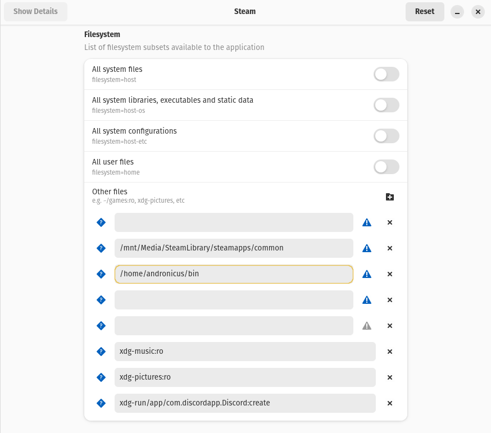Minimize the Steam permissions window
The height and width of the screenshot is (433, 491).
(x=458, y=12)
